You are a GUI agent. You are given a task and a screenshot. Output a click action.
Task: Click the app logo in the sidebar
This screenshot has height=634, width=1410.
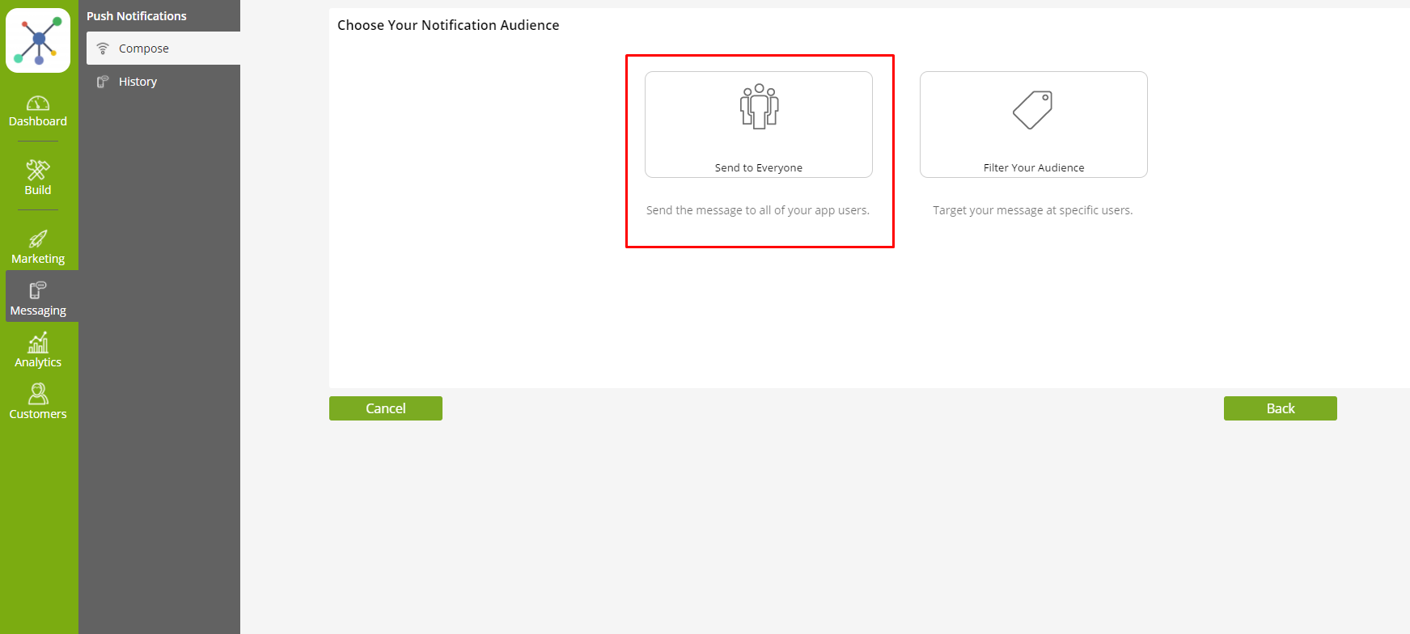point(38,40)
